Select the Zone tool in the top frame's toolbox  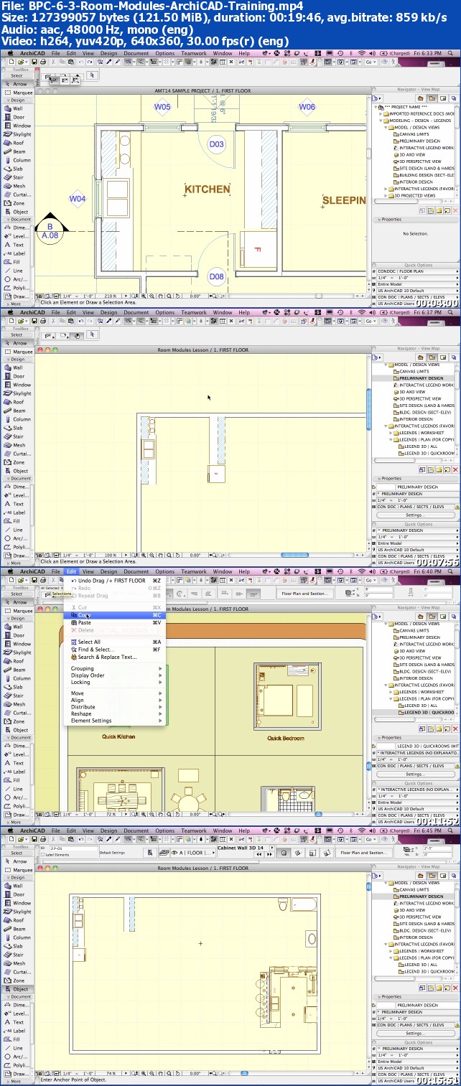(18, 203)
